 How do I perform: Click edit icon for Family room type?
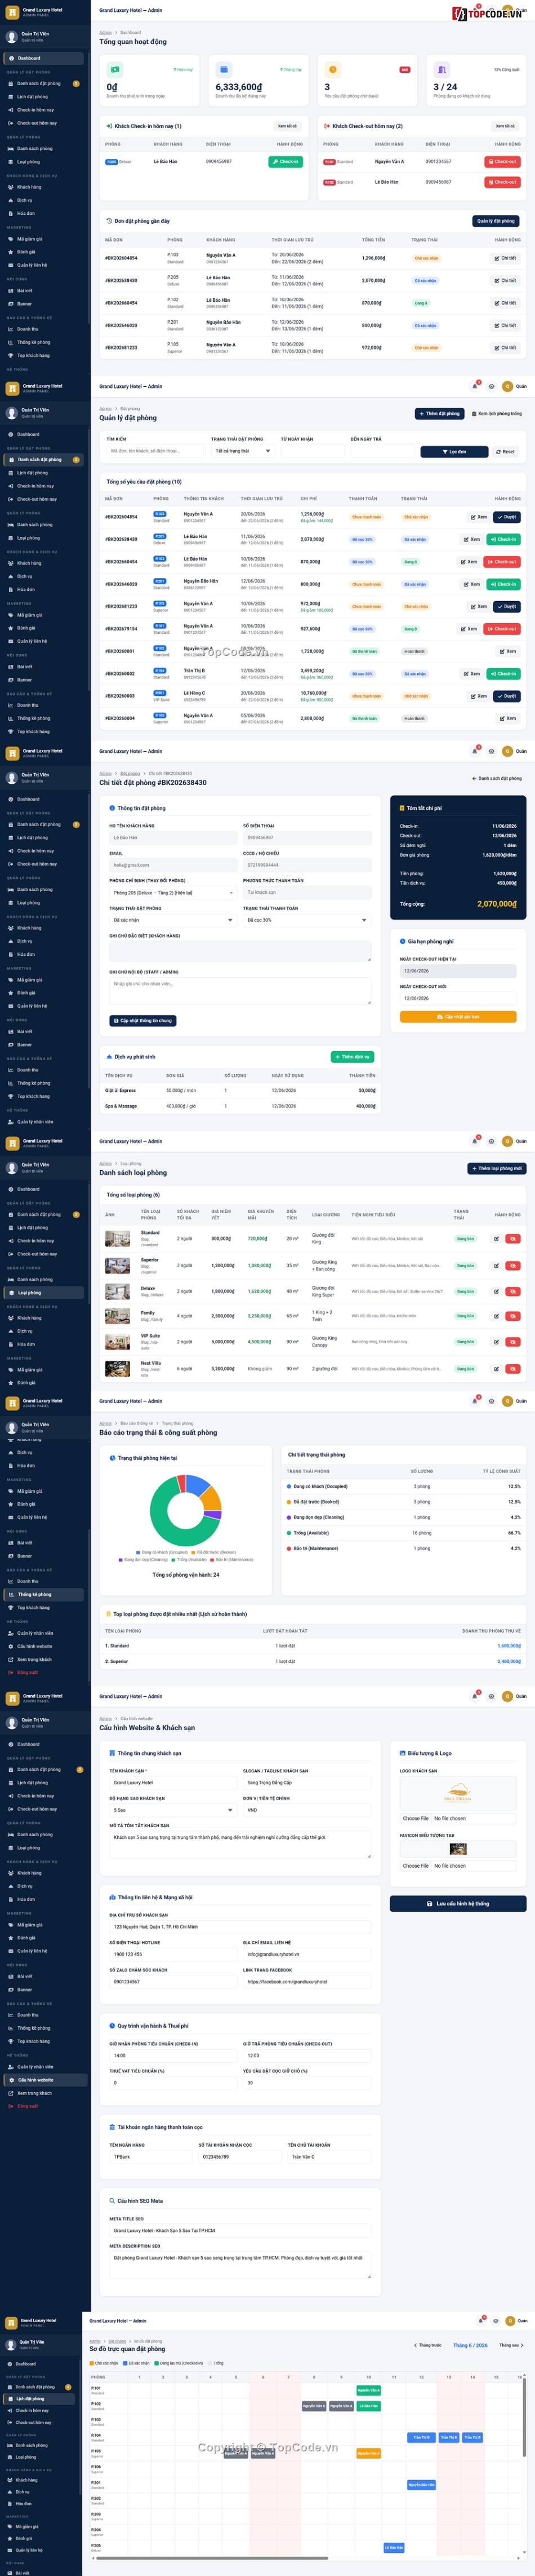pos(496,1316)
